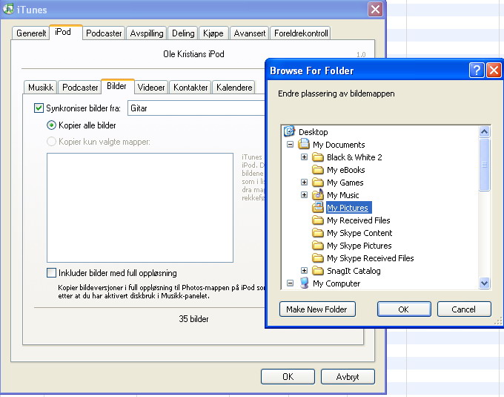Click the My Skype Pictures folder icon
This screenshot has height=397, width=504.
click(318, 246)
